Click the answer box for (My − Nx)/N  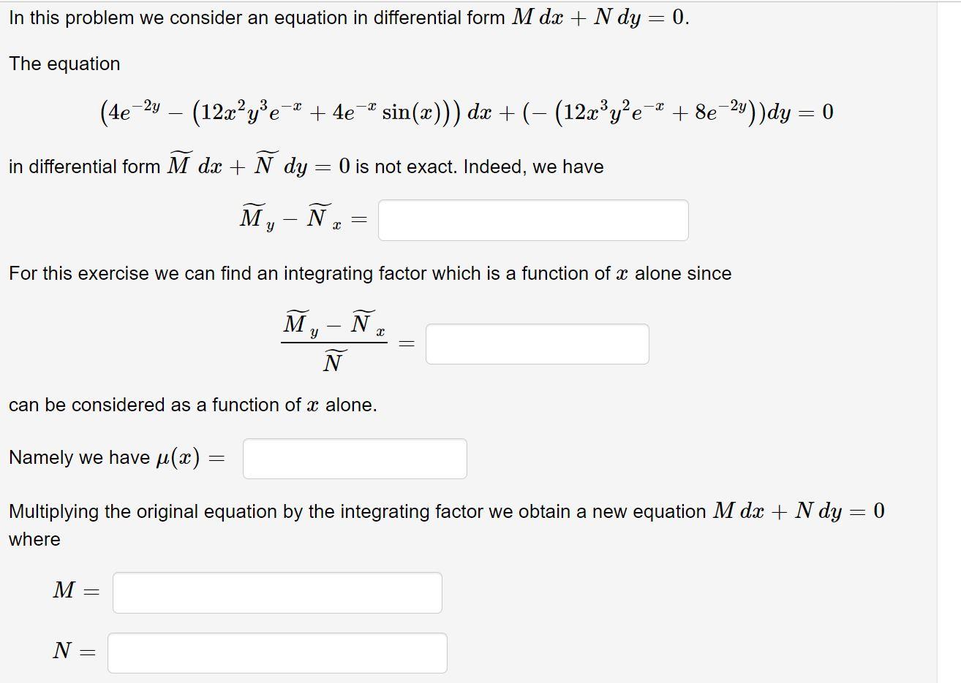click(x=538, y=343)
